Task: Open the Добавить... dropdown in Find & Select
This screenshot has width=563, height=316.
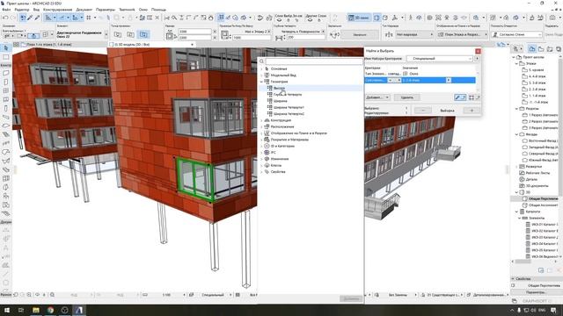Action: click(x=377, y=97)
